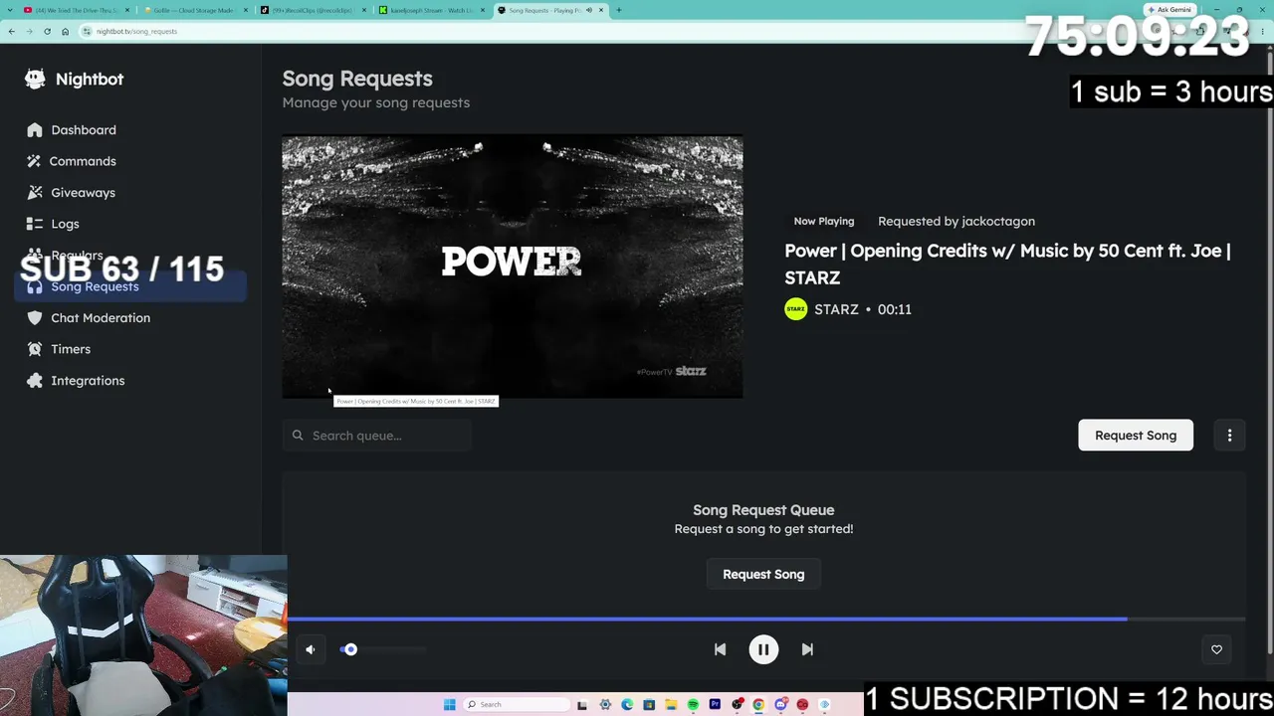Screen dimensions: 1274x716
Task: Open OBS Studio from the taskbar
Action: [x=737, y=705]
